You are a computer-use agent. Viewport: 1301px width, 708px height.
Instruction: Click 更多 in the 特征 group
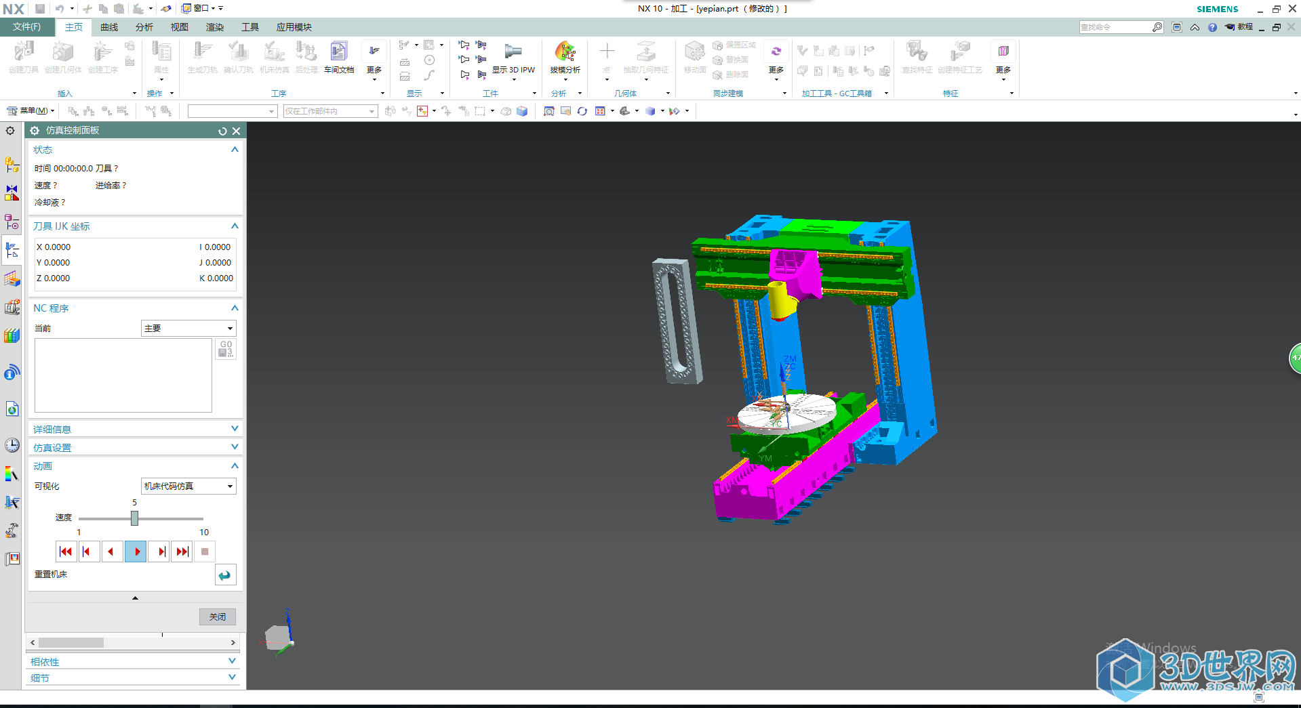[1003, 60]
